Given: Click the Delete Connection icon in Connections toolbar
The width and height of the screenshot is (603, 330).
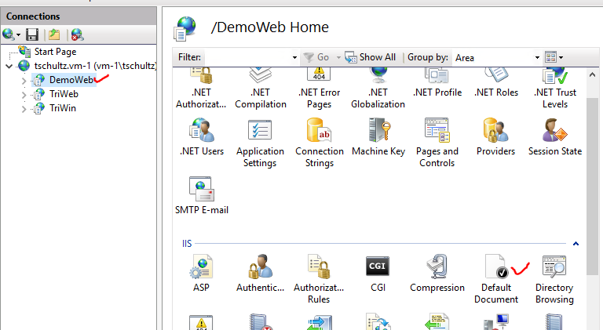Looking at the screenshot, I should [x=77, y=35].
